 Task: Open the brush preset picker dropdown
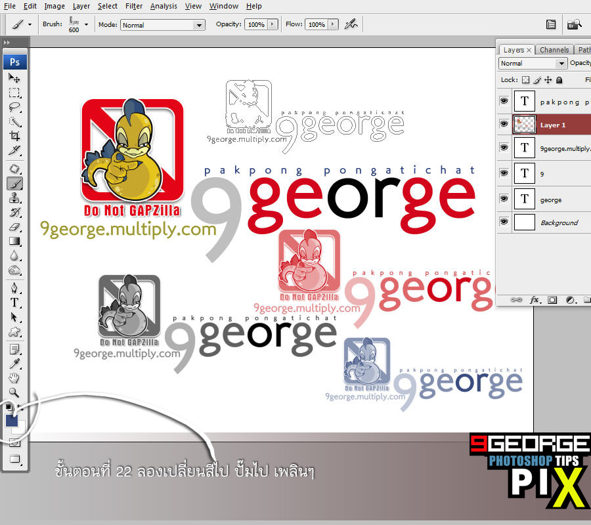point(86,25)
